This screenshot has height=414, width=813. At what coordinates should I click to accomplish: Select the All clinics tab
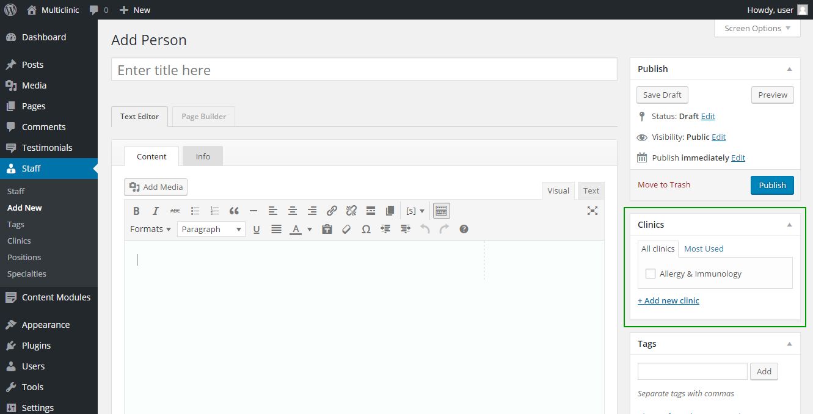tap(658, 249)
